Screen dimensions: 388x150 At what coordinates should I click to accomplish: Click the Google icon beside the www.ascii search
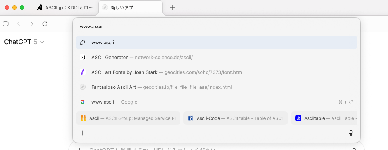pyautogui.click(x=83, y=102)
